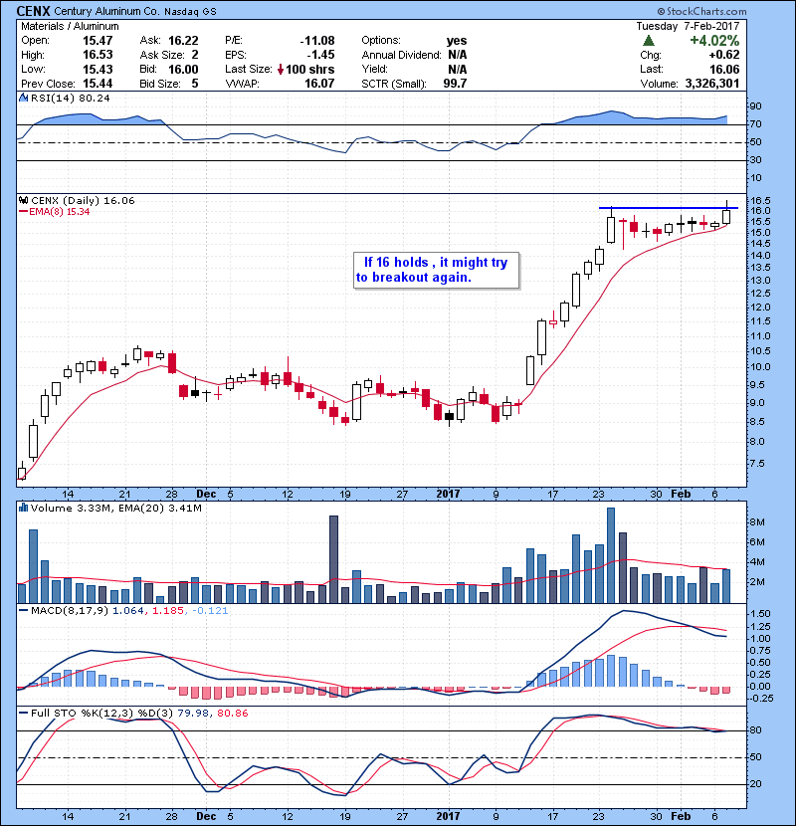Select the Low value 15.43

[98, 69]
